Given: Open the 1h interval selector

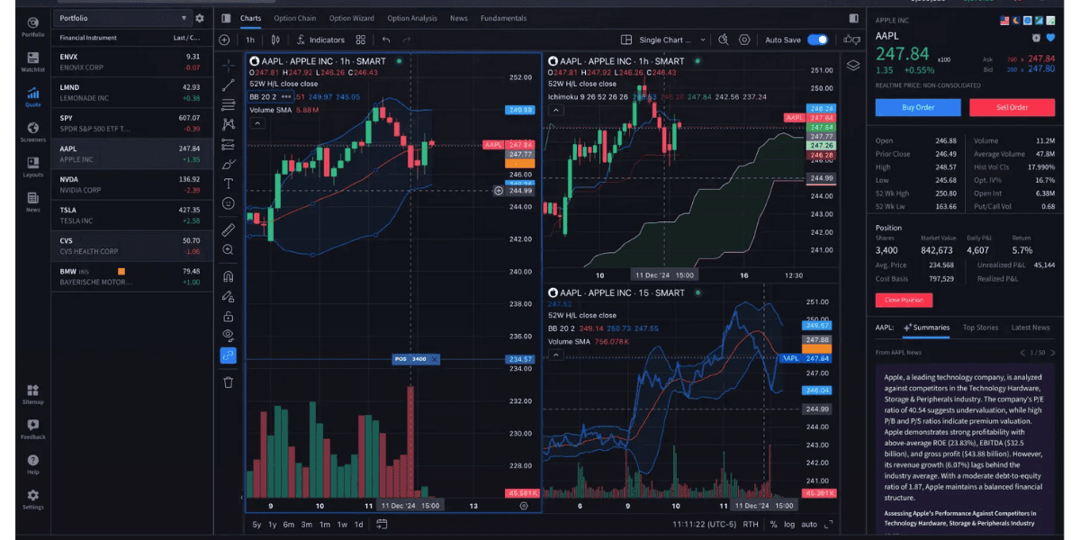Looking at the screenshot, I should point(250,40).
